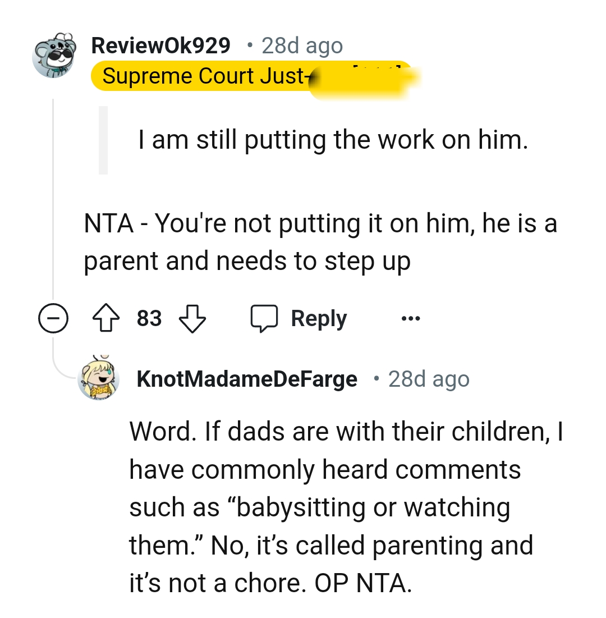Click KnotMadameDeFarge's avatar

(99, 379)
